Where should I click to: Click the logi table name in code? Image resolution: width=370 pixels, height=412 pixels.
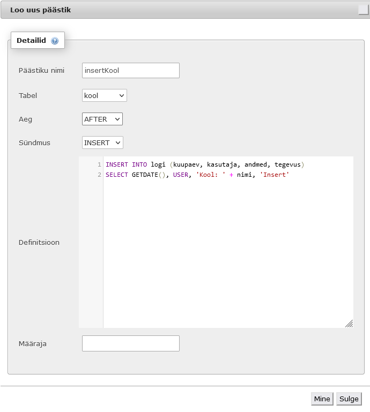click(158, 164)
